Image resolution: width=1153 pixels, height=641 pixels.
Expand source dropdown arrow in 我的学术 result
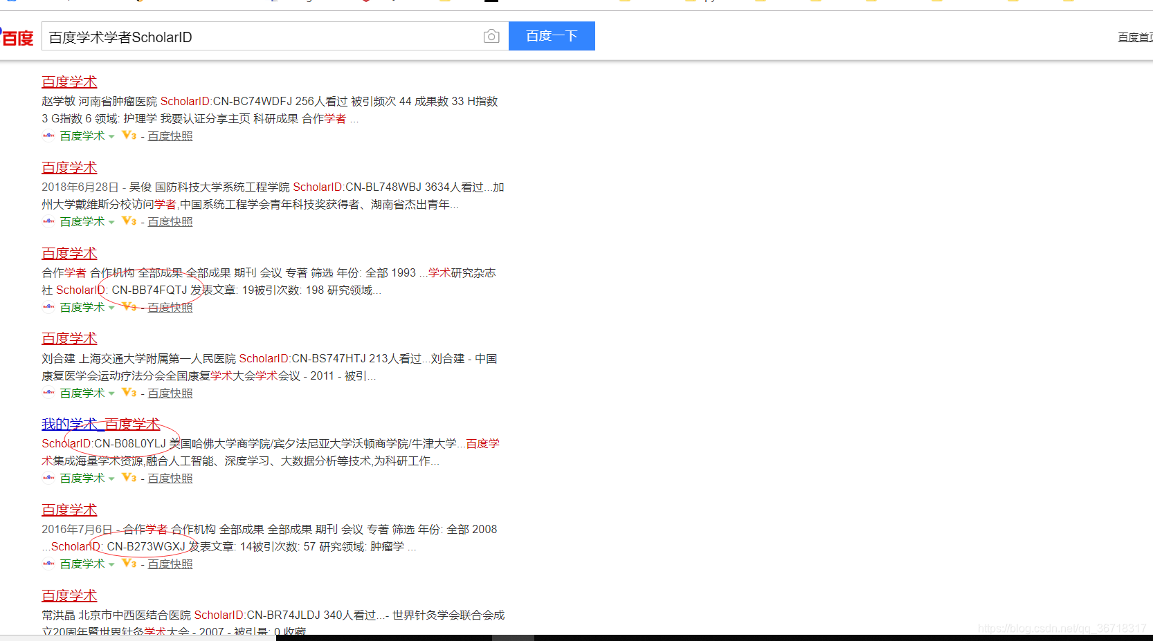[x=111, y=479]
